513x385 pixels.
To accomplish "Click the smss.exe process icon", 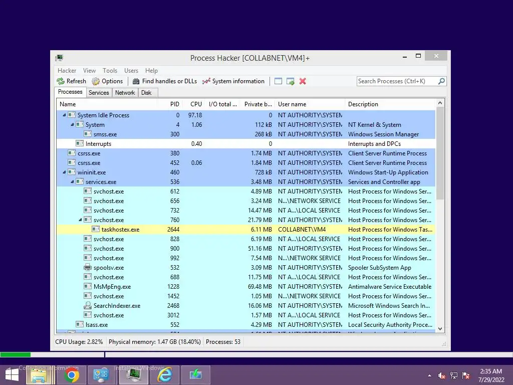I will (x=87, y=134).
